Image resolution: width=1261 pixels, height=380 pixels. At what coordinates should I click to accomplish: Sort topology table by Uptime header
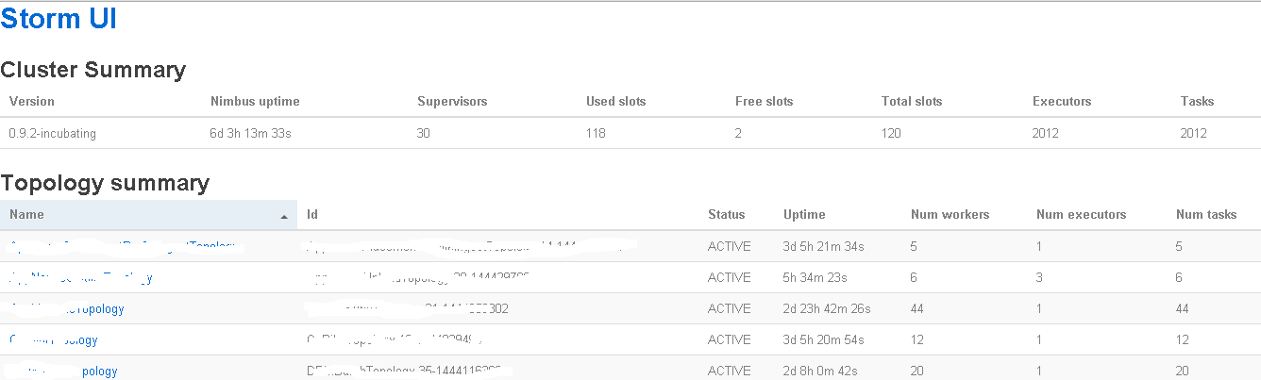(x=804, y=215)
